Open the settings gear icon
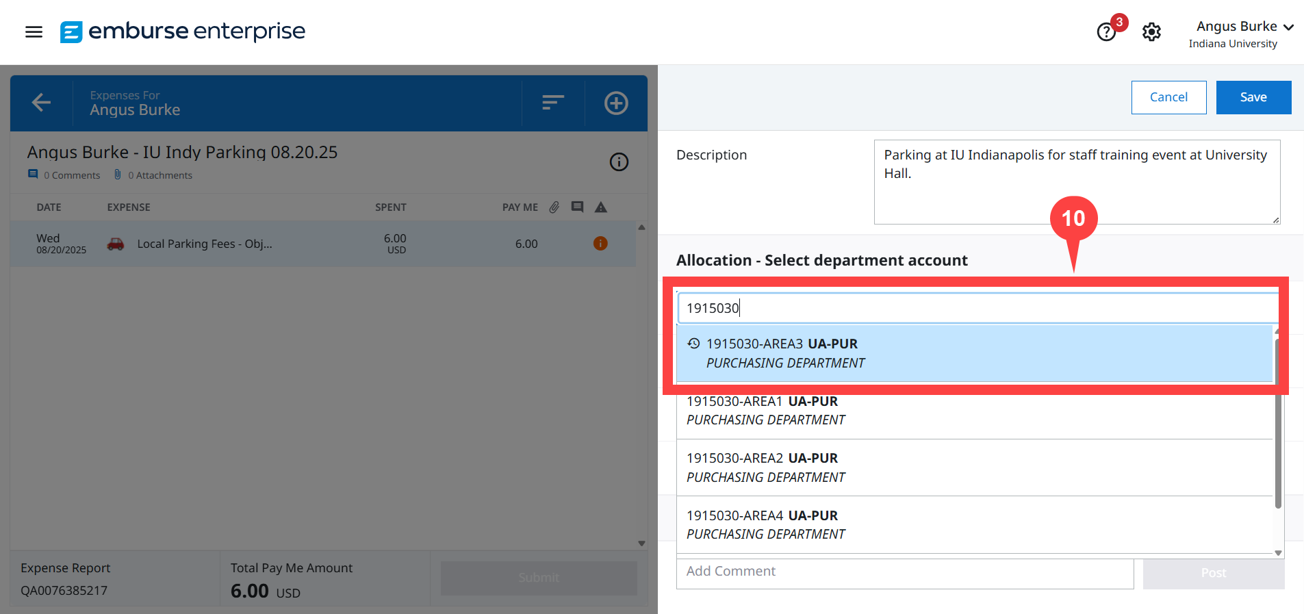 (1151, 31)
